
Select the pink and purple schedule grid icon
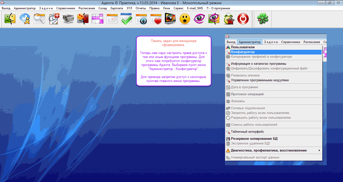click(x=97, y=19)
